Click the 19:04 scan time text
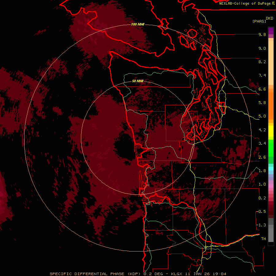Screen dimensions: 276x276 (x=220, y=274)
